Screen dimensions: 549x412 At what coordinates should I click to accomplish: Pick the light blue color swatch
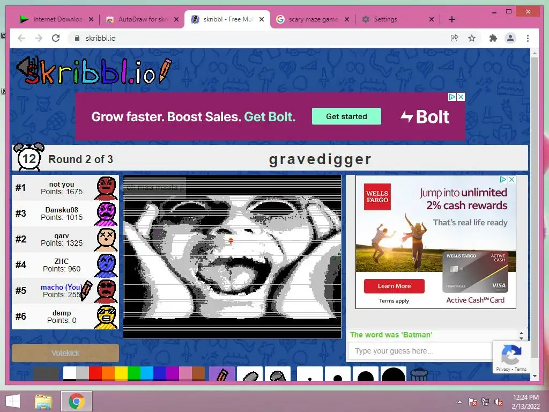[147, 373]
